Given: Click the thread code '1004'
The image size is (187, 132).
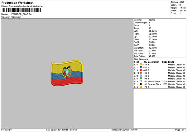Looking at the screenshot, I should [x=165, y=82].
